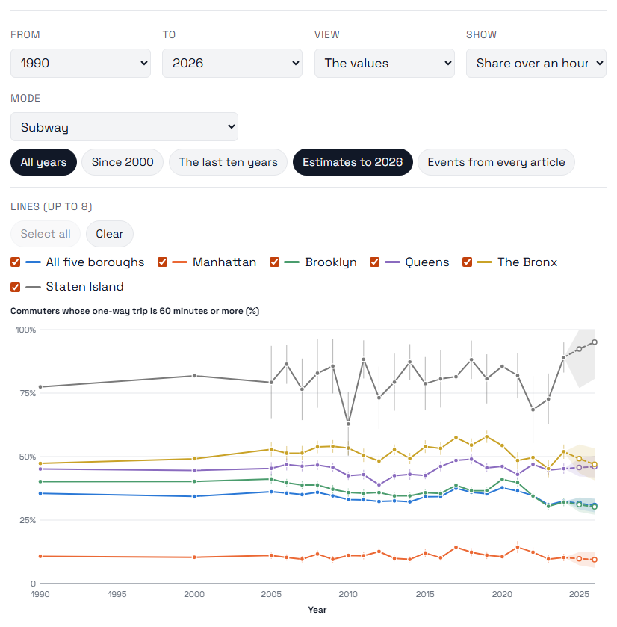Click the Select all lines button

[46, 234]
